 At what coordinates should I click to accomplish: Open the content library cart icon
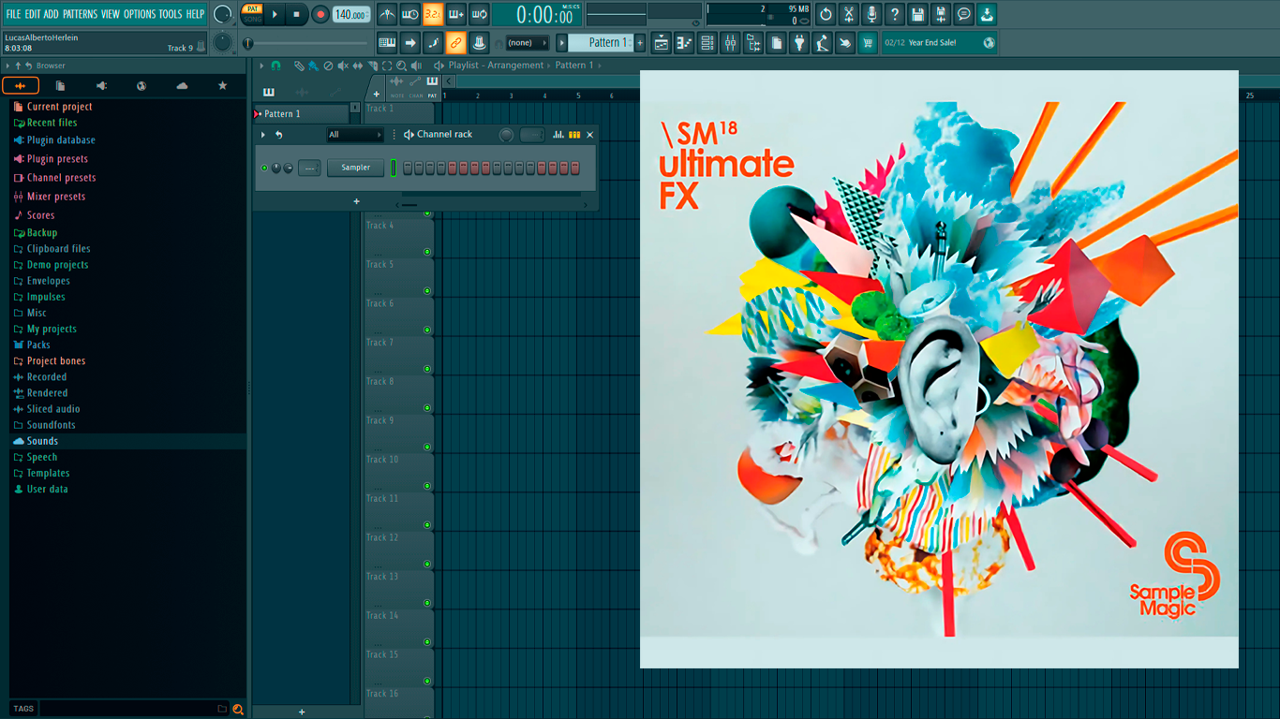868,42
